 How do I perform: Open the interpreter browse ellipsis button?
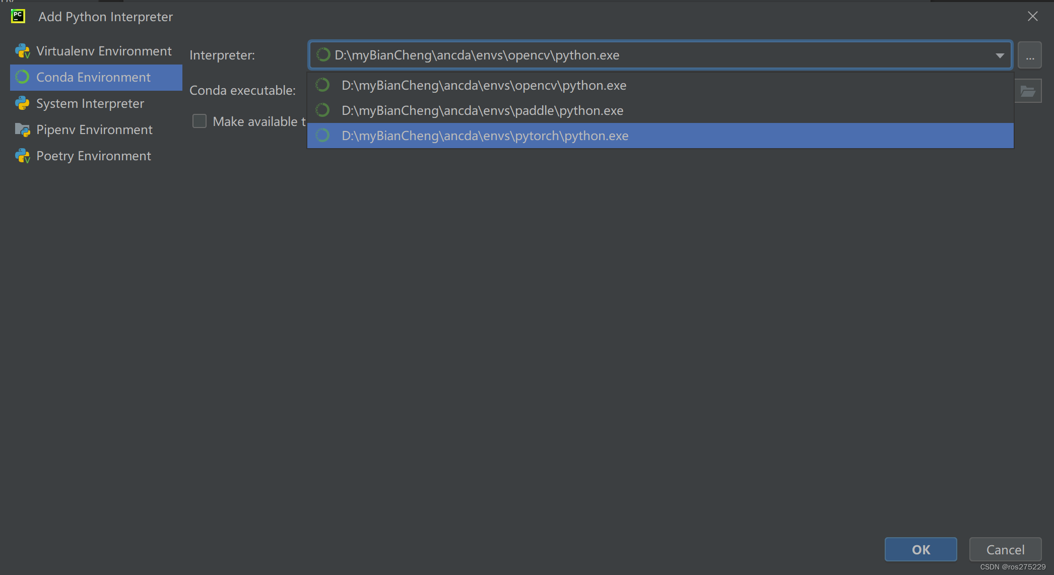(1030, 55)
